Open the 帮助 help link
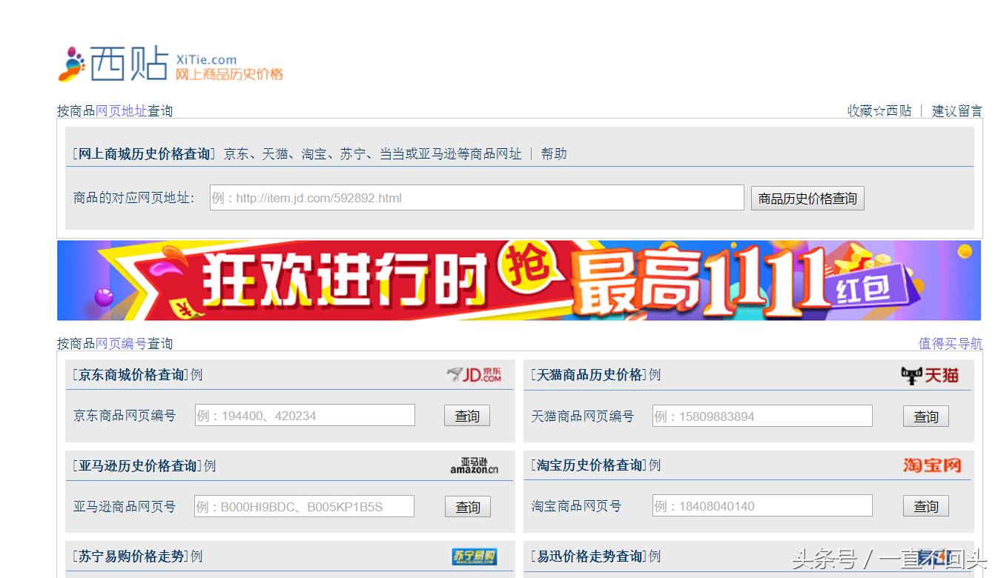The width and height of the screenshot is (1001, 578). click(x=556, y=153)
